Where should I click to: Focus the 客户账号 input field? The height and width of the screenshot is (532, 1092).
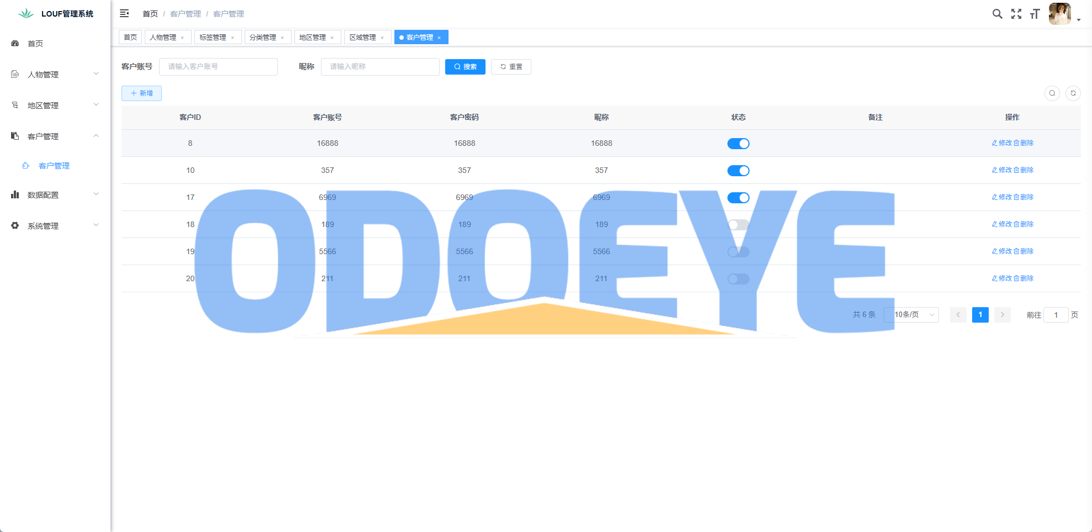coord(218,67)
